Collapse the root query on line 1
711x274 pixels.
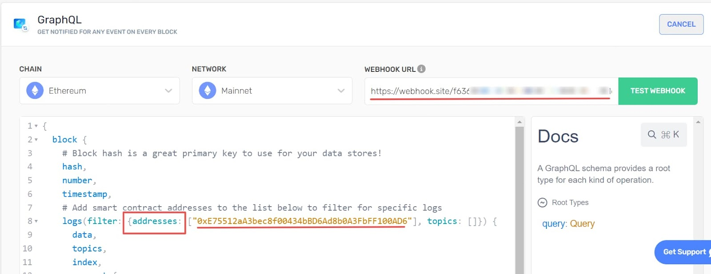(x=36, y=125)
